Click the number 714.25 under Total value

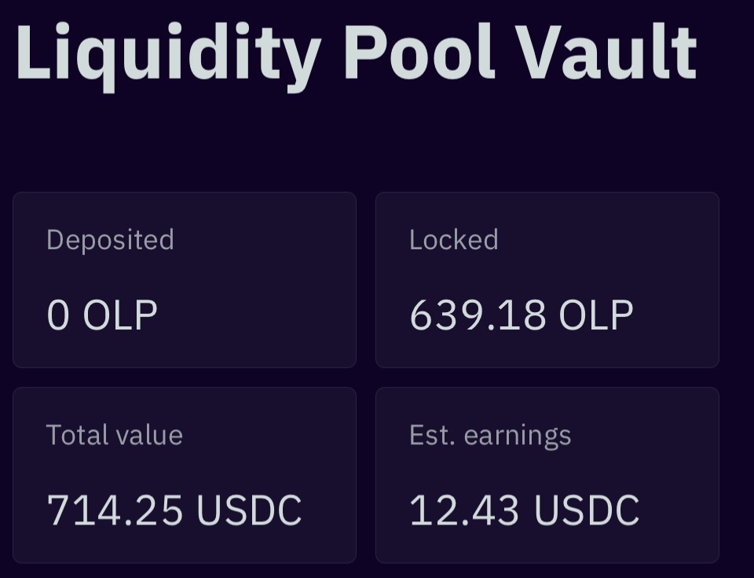(115, 510)
